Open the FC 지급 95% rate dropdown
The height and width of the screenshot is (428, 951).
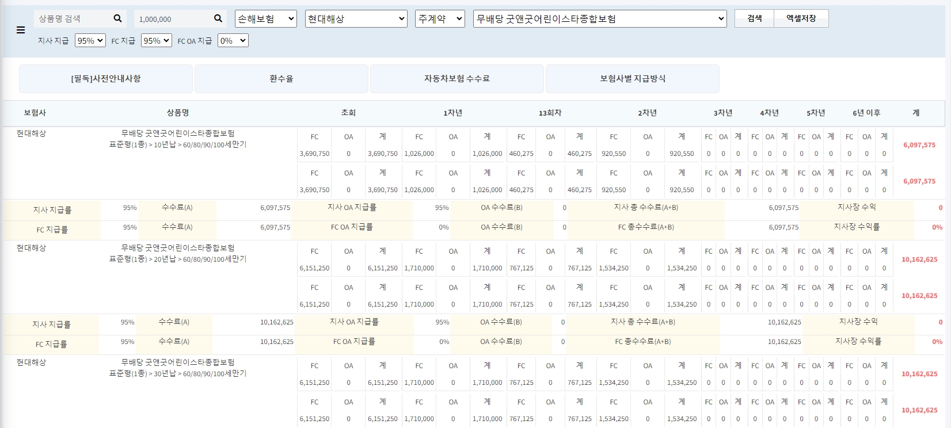157,40
